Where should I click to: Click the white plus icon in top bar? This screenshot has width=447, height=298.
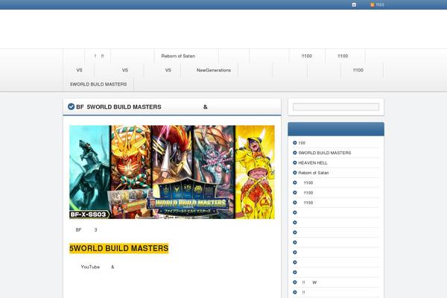(x=354, y=5)
